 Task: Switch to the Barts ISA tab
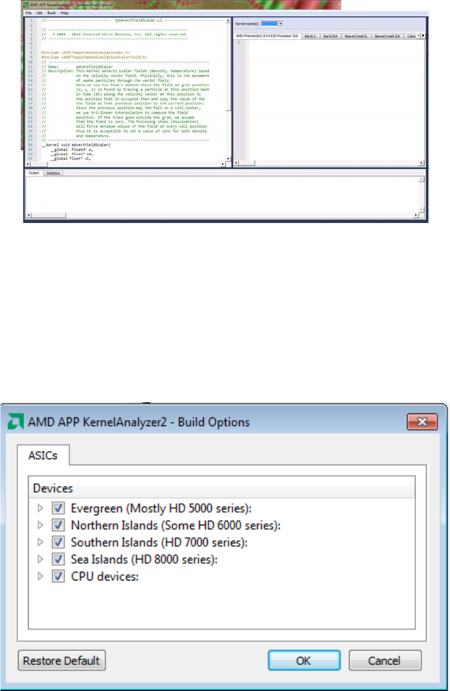[330, 36]
